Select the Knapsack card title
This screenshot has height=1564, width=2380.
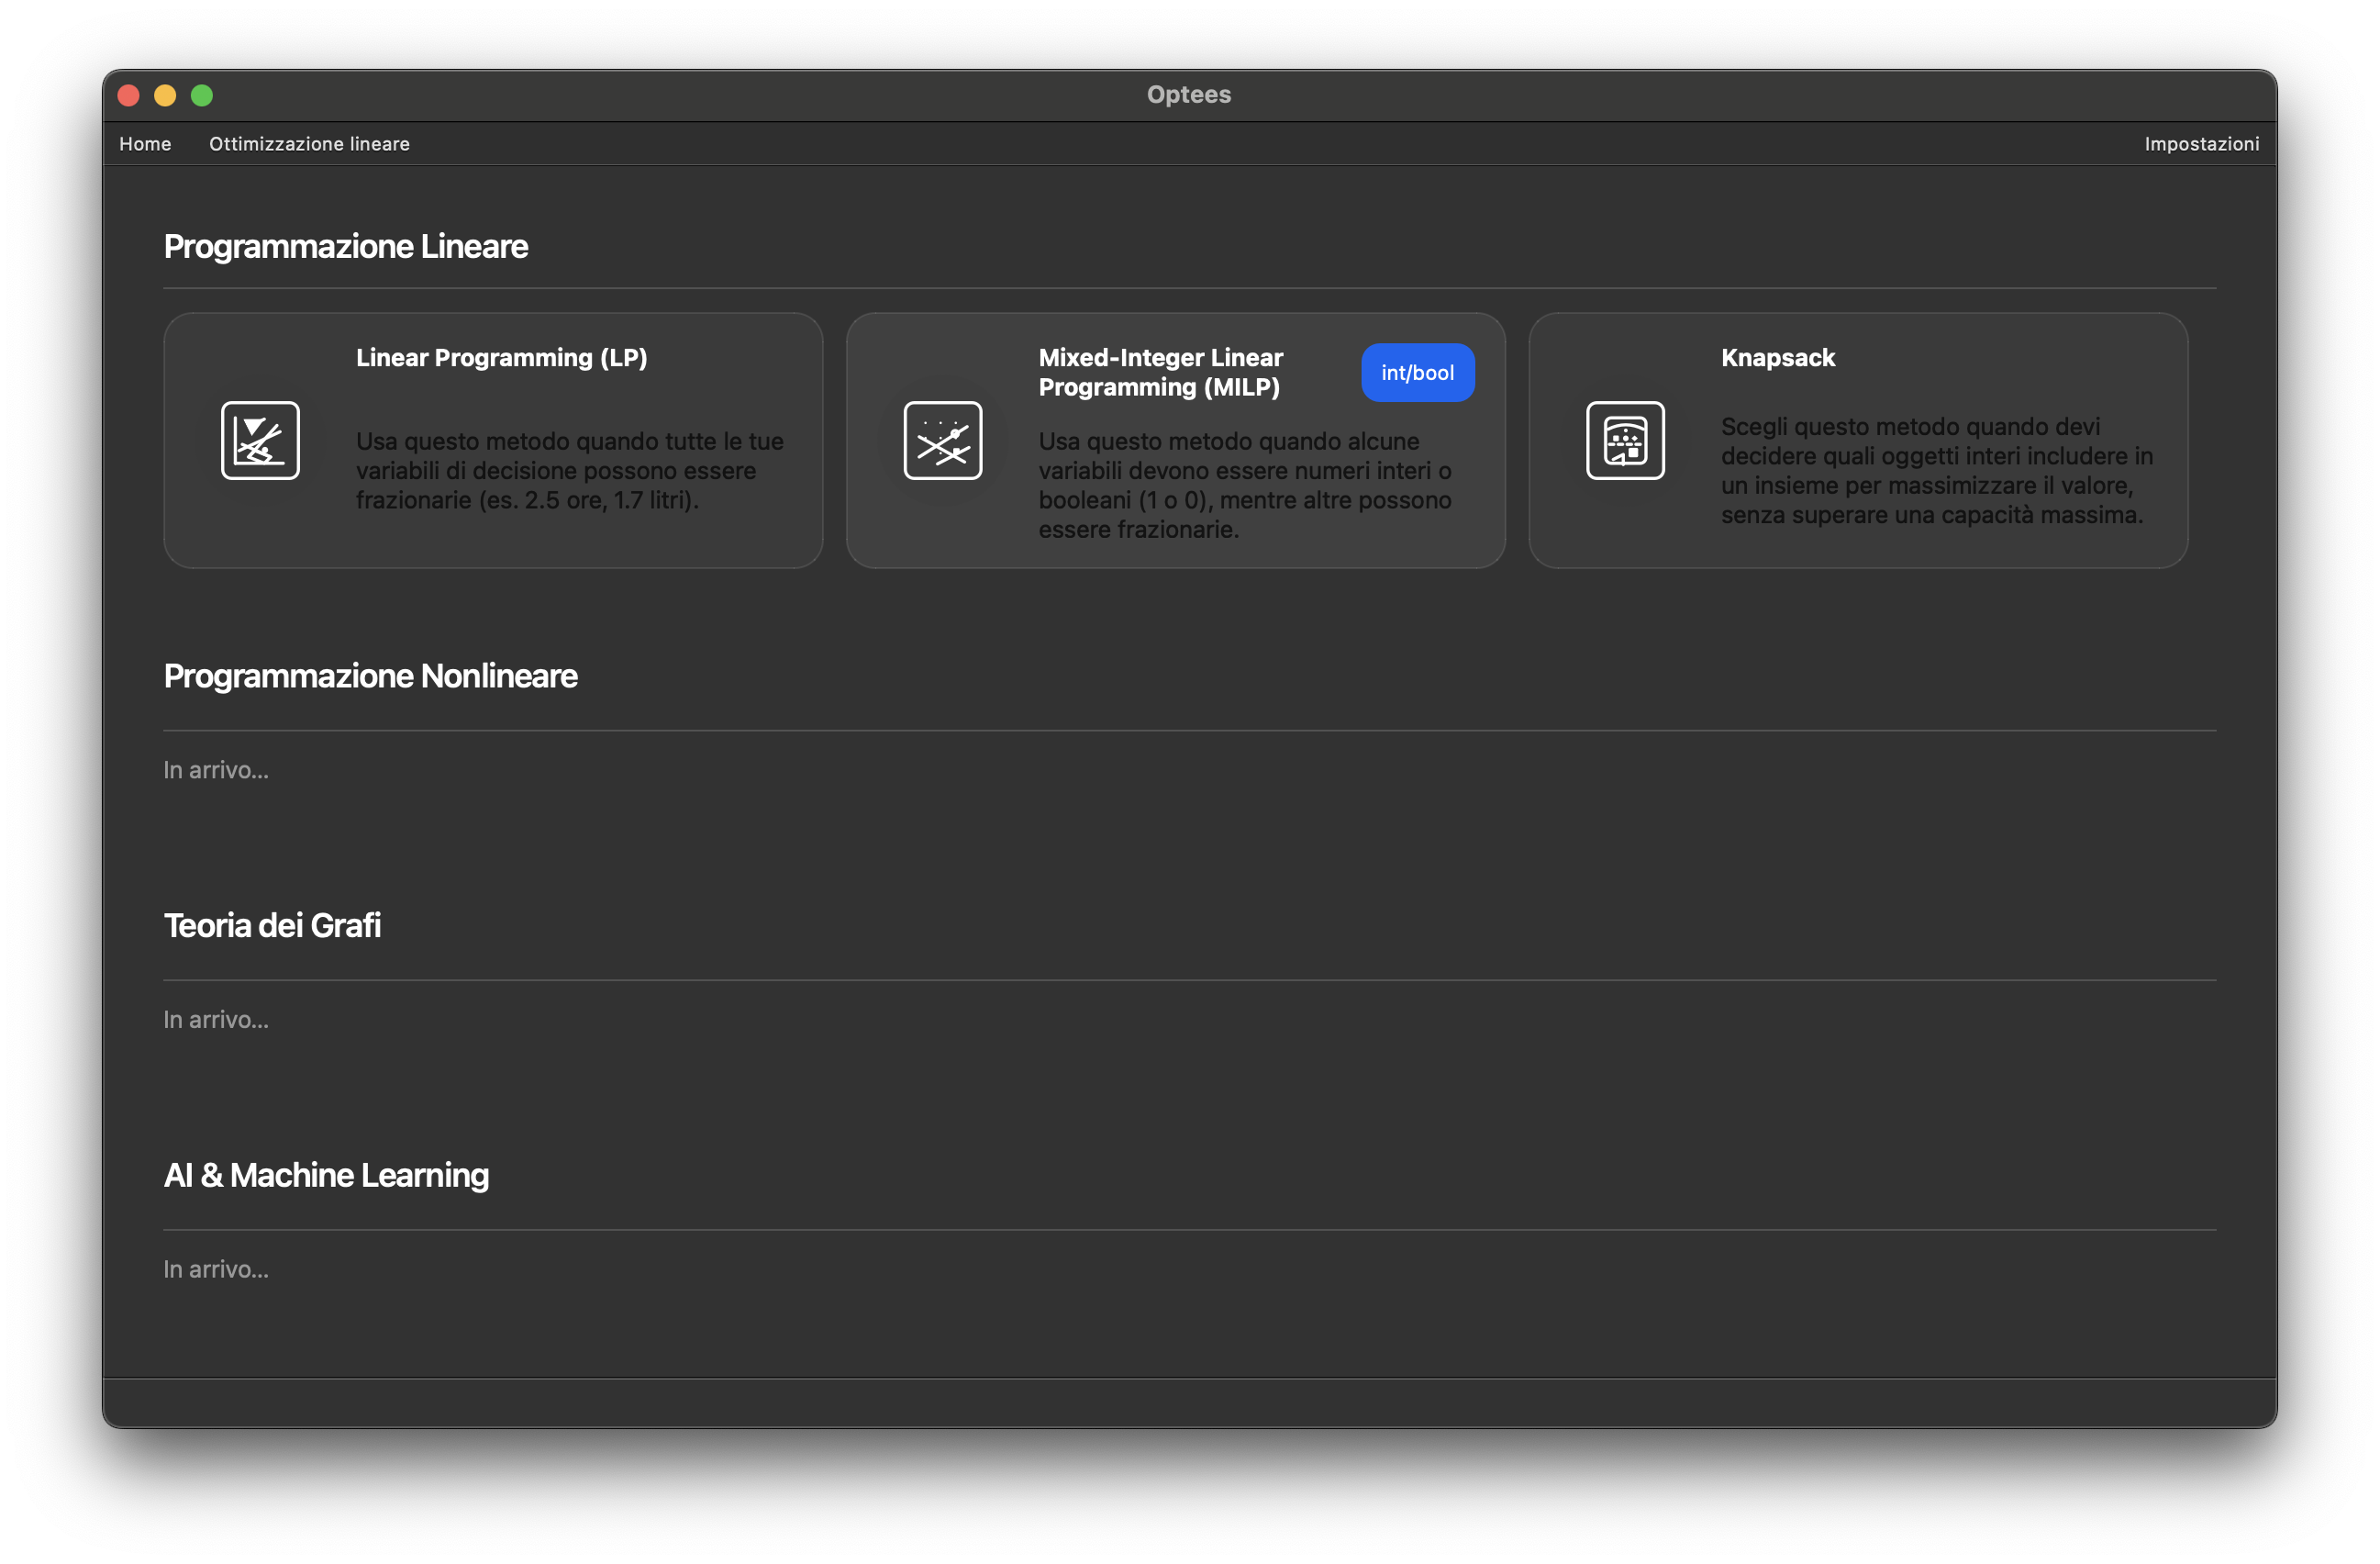coord(1777,357)
